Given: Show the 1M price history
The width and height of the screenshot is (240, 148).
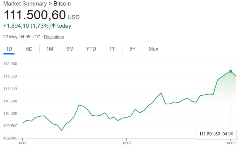Looking at the screenshot, I should pyautogui.click(x=50, y=49).
